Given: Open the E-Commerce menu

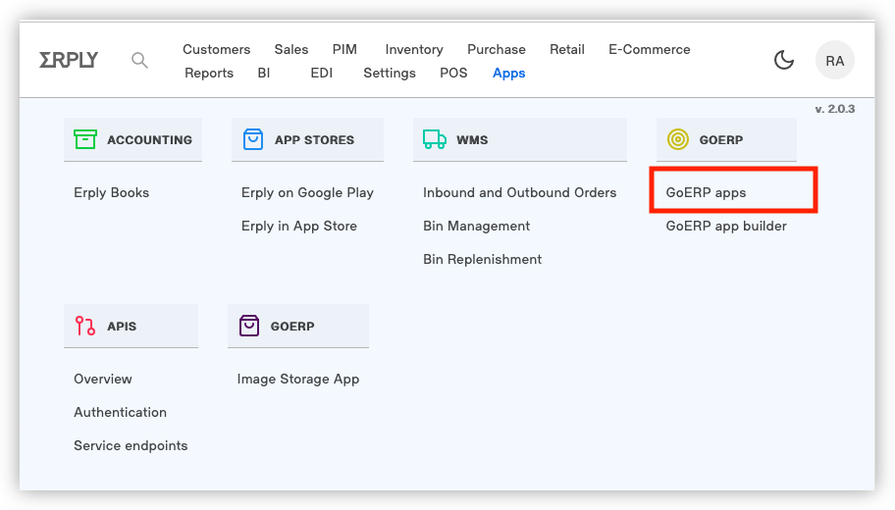Looking at the screenshot, I should [649, 50].
